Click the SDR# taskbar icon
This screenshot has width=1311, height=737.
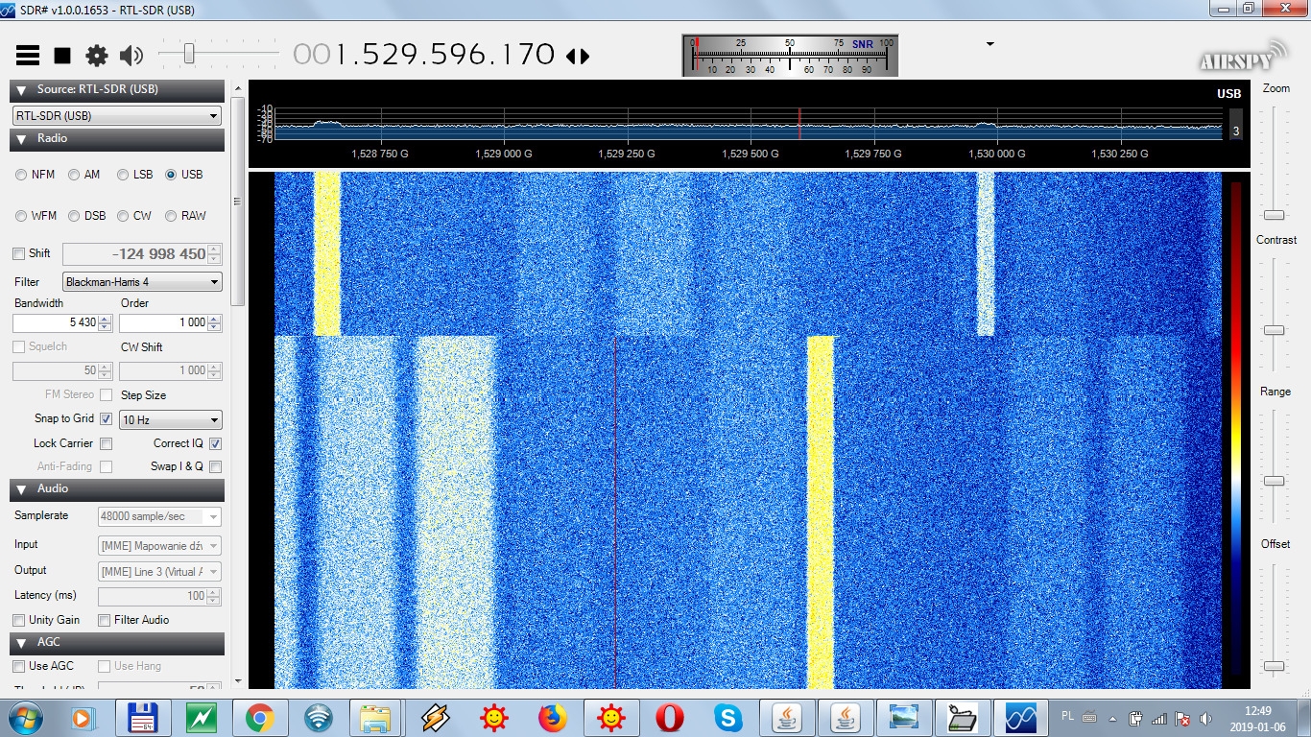1021,717
